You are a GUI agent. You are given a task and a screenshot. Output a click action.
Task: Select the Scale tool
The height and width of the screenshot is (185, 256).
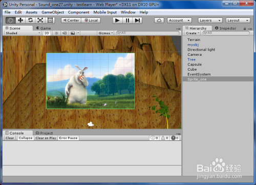point(40,20)
